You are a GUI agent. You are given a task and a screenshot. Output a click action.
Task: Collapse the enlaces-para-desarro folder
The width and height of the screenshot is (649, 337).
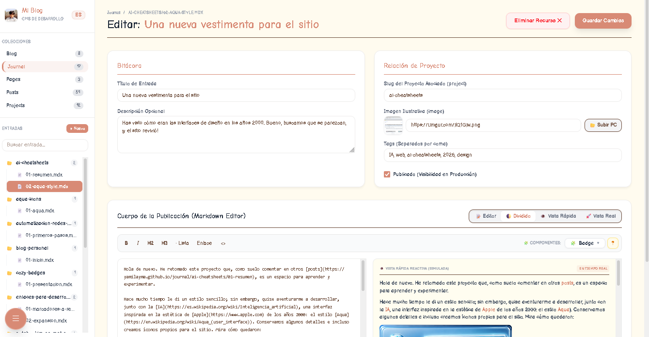42,297
